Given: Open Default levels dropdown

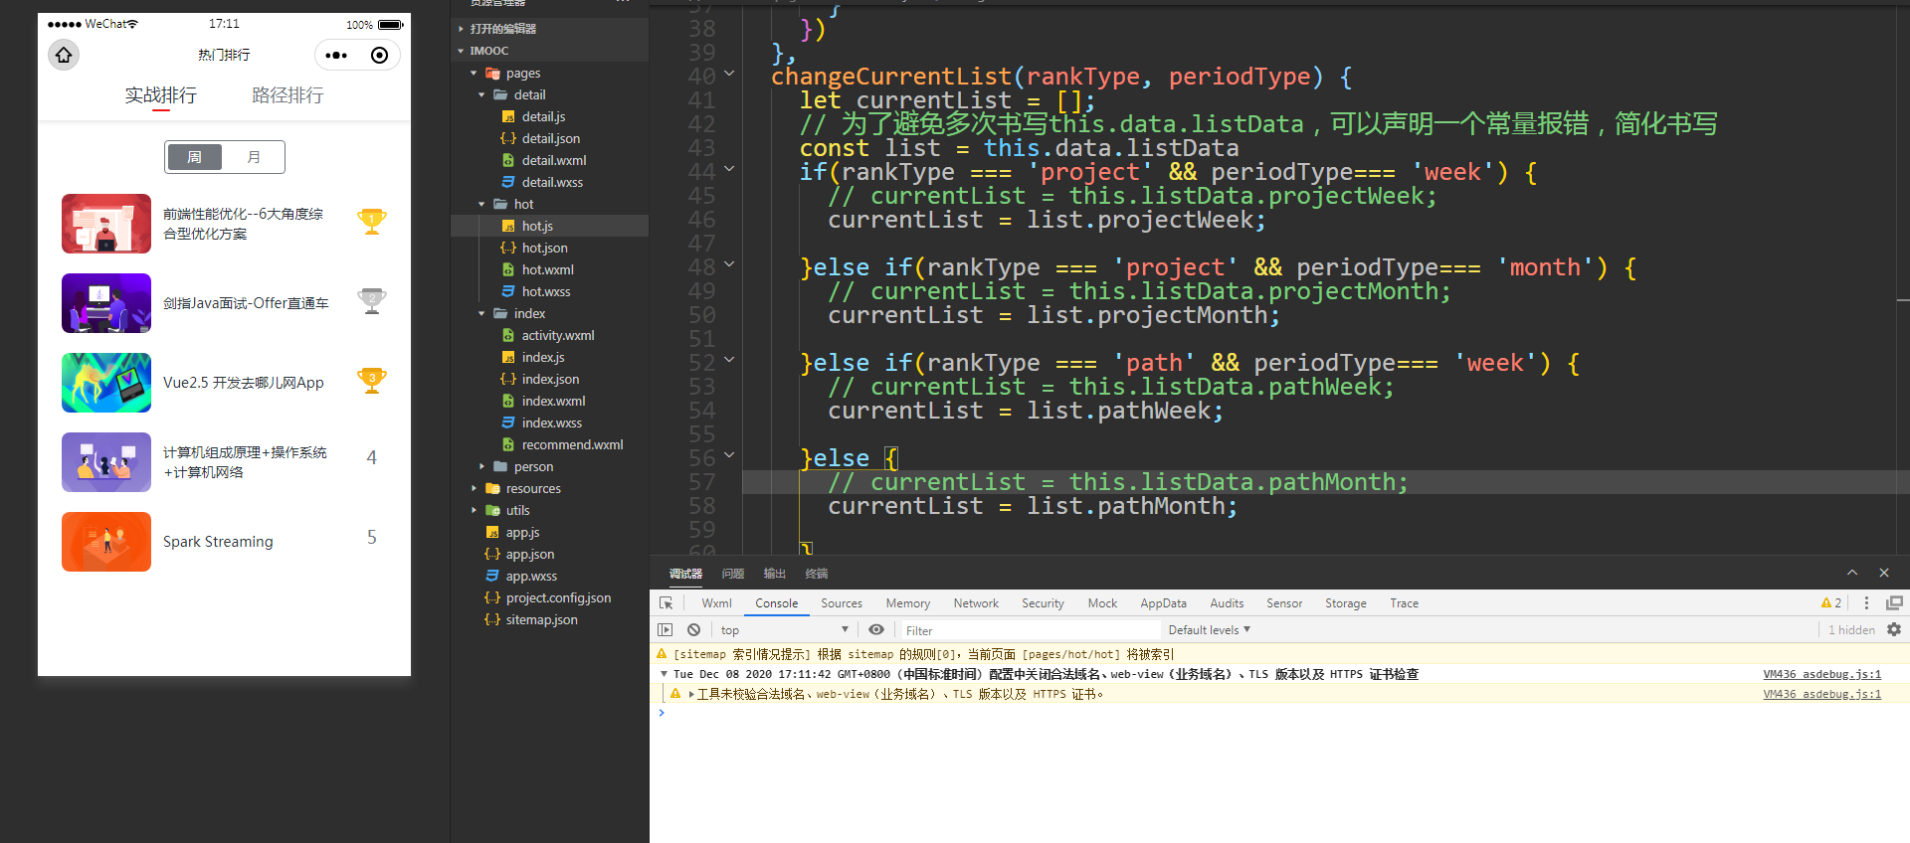Looking at the screenshot, I should pos(1209,630).
